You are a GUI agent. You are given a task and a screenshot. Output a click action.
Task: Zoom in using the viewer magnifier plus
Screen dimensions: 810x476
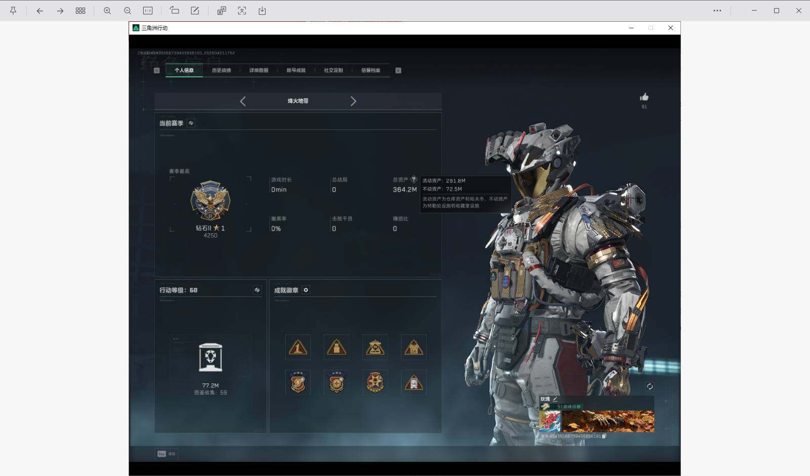point(107,11)
